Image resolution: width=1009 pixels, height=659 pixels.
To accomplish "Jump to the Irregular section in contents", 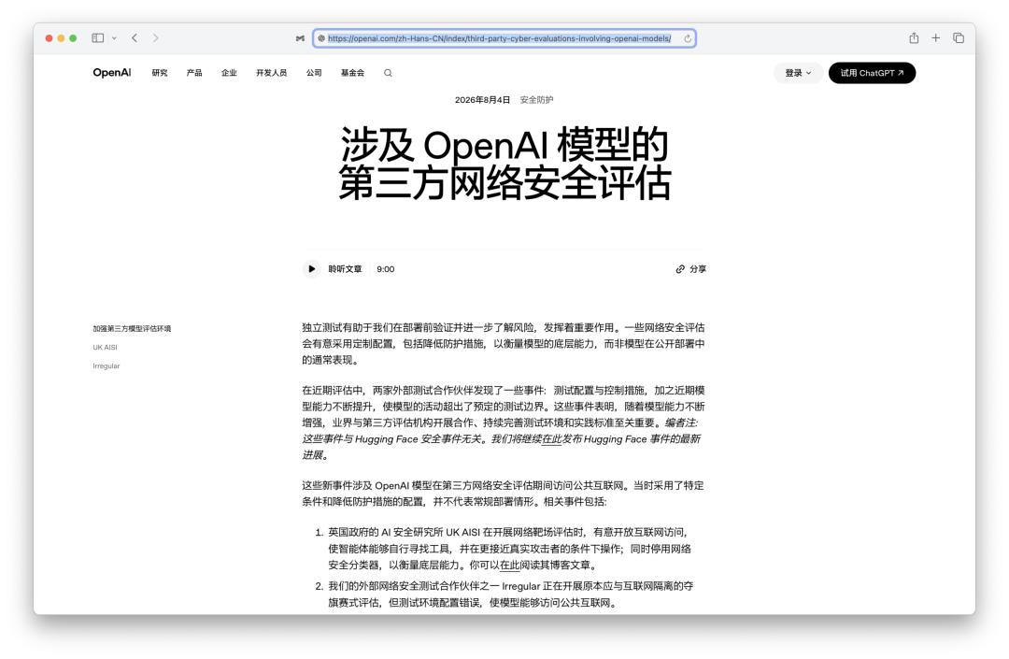I will coord(107,365).
